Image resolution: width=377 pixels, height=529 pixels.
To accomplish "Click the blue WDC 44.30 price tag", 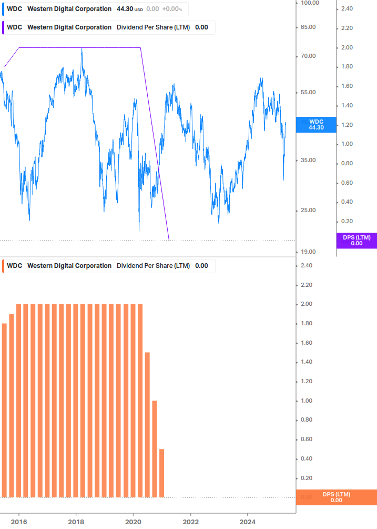I will (316, 125).
